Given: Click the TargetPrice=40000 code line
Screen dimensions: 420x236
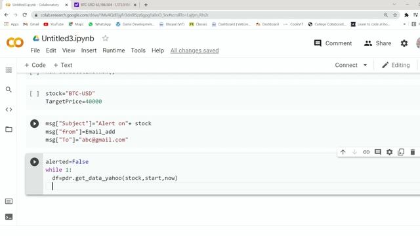Looking at the screenshot, I should (73, 102).
